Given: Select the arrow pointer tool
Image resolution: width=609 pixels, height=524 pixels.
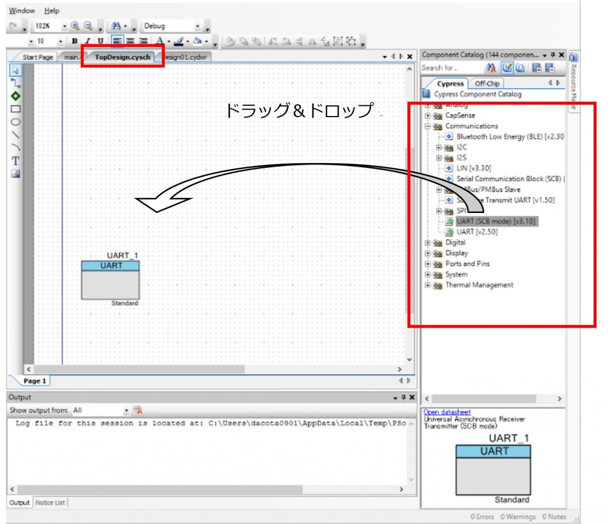Looking at the screenshot, I should point(15,70).
